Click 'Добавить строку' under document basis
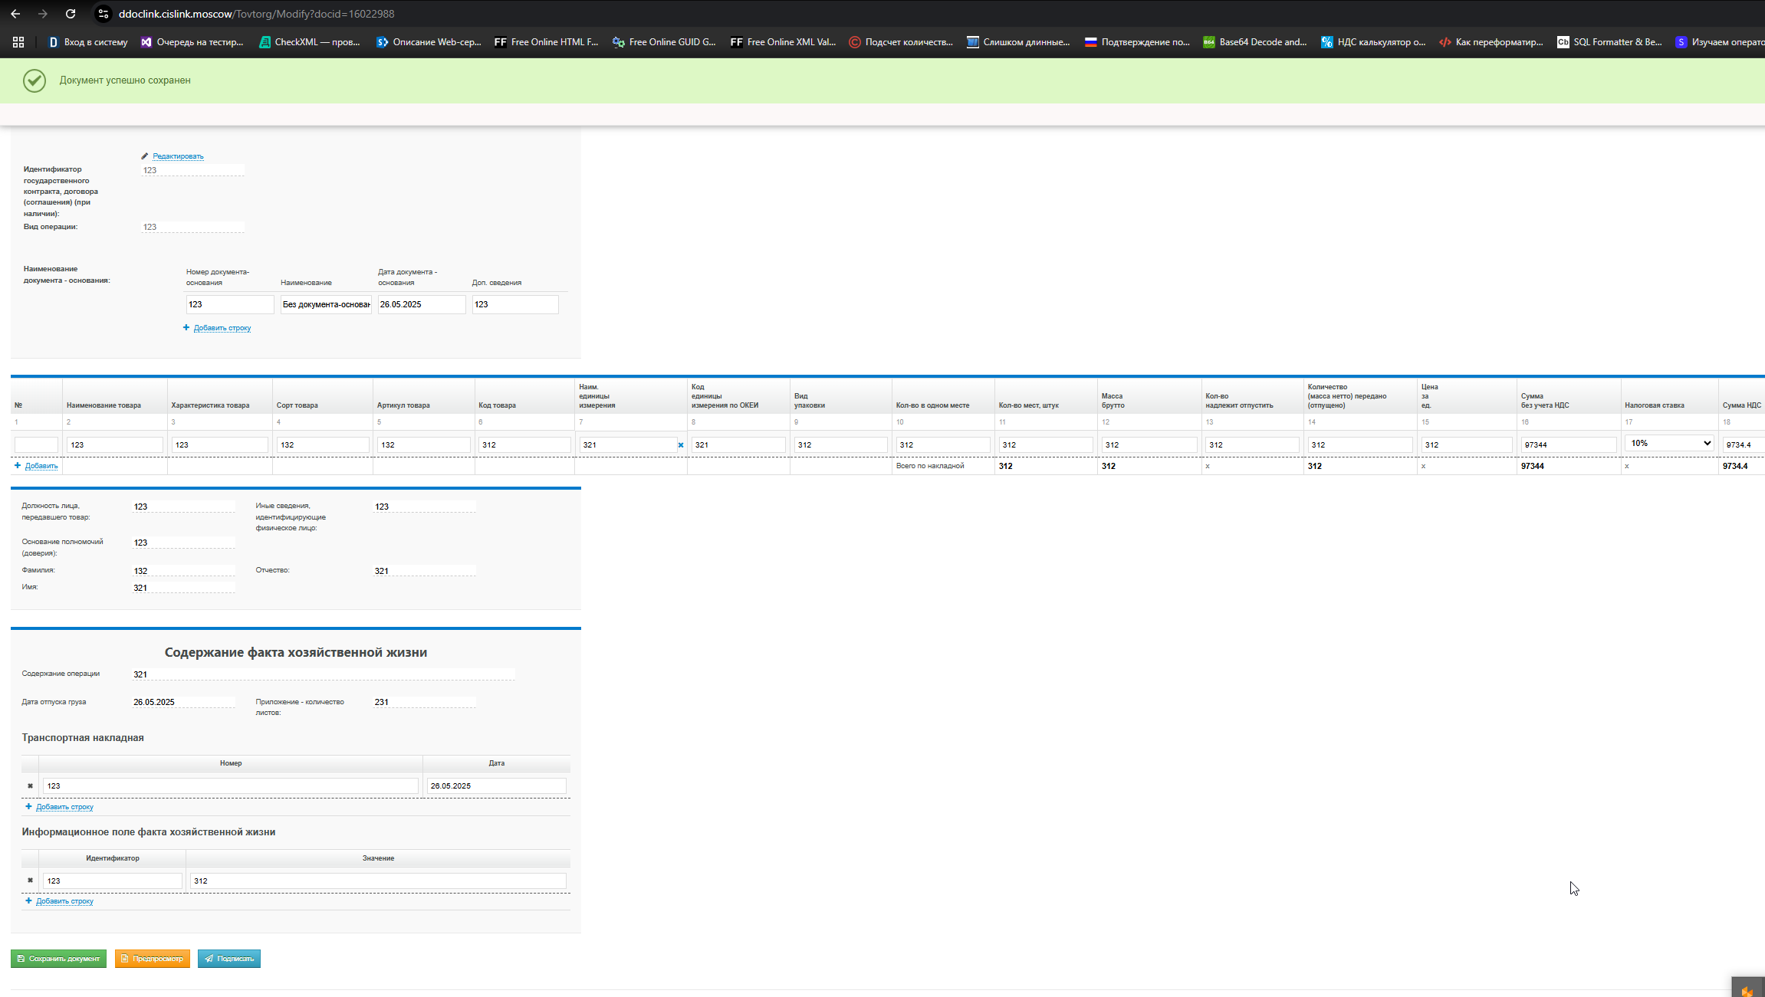The height and width of the screenshot is (997, 1765). (x=222, y=328)
